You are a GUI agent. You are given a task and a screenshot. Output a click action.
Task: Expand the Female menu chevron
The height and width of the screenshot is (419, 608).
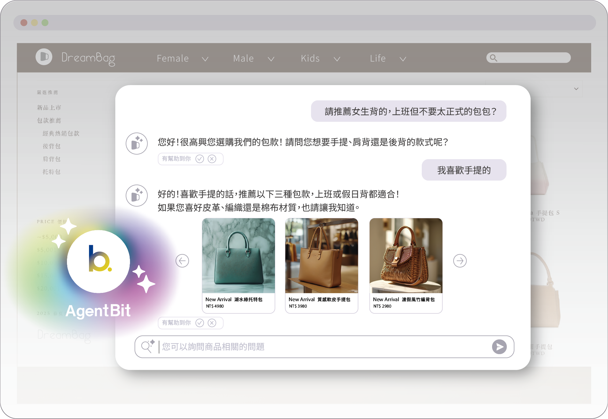click(x=205, y=59)
